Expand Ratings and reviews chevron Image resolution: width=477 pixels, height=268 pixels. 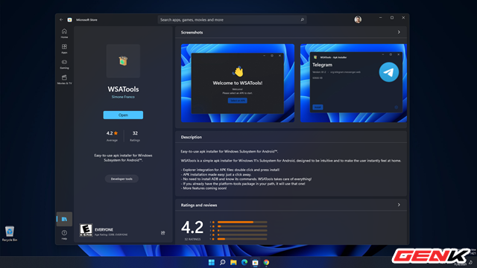[x=399, y=205]
